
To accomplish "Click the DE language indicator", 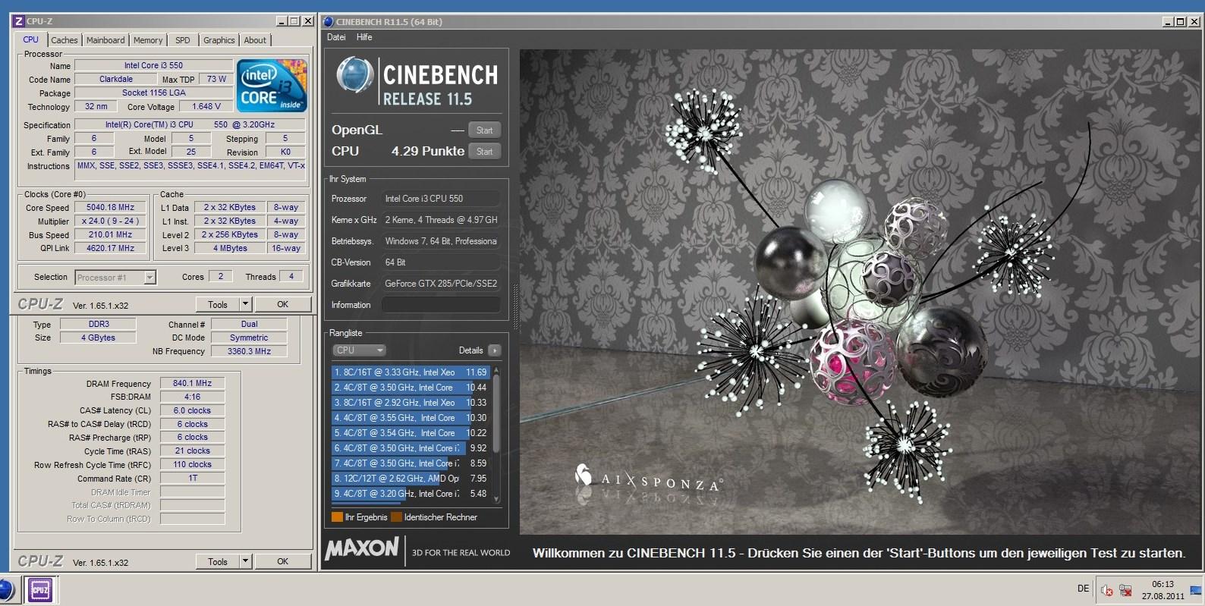I will (x=1083, y=589).
